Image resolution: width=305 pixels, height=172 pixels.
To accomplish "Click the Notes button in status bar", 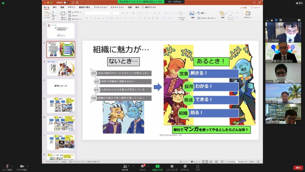I will (x=183, y=162).
